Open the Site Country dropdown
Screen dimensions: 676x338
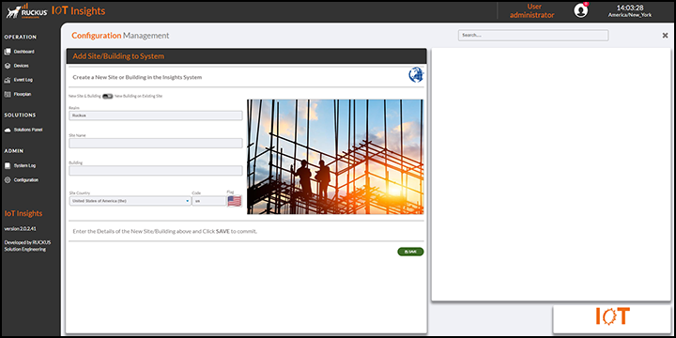130,201
